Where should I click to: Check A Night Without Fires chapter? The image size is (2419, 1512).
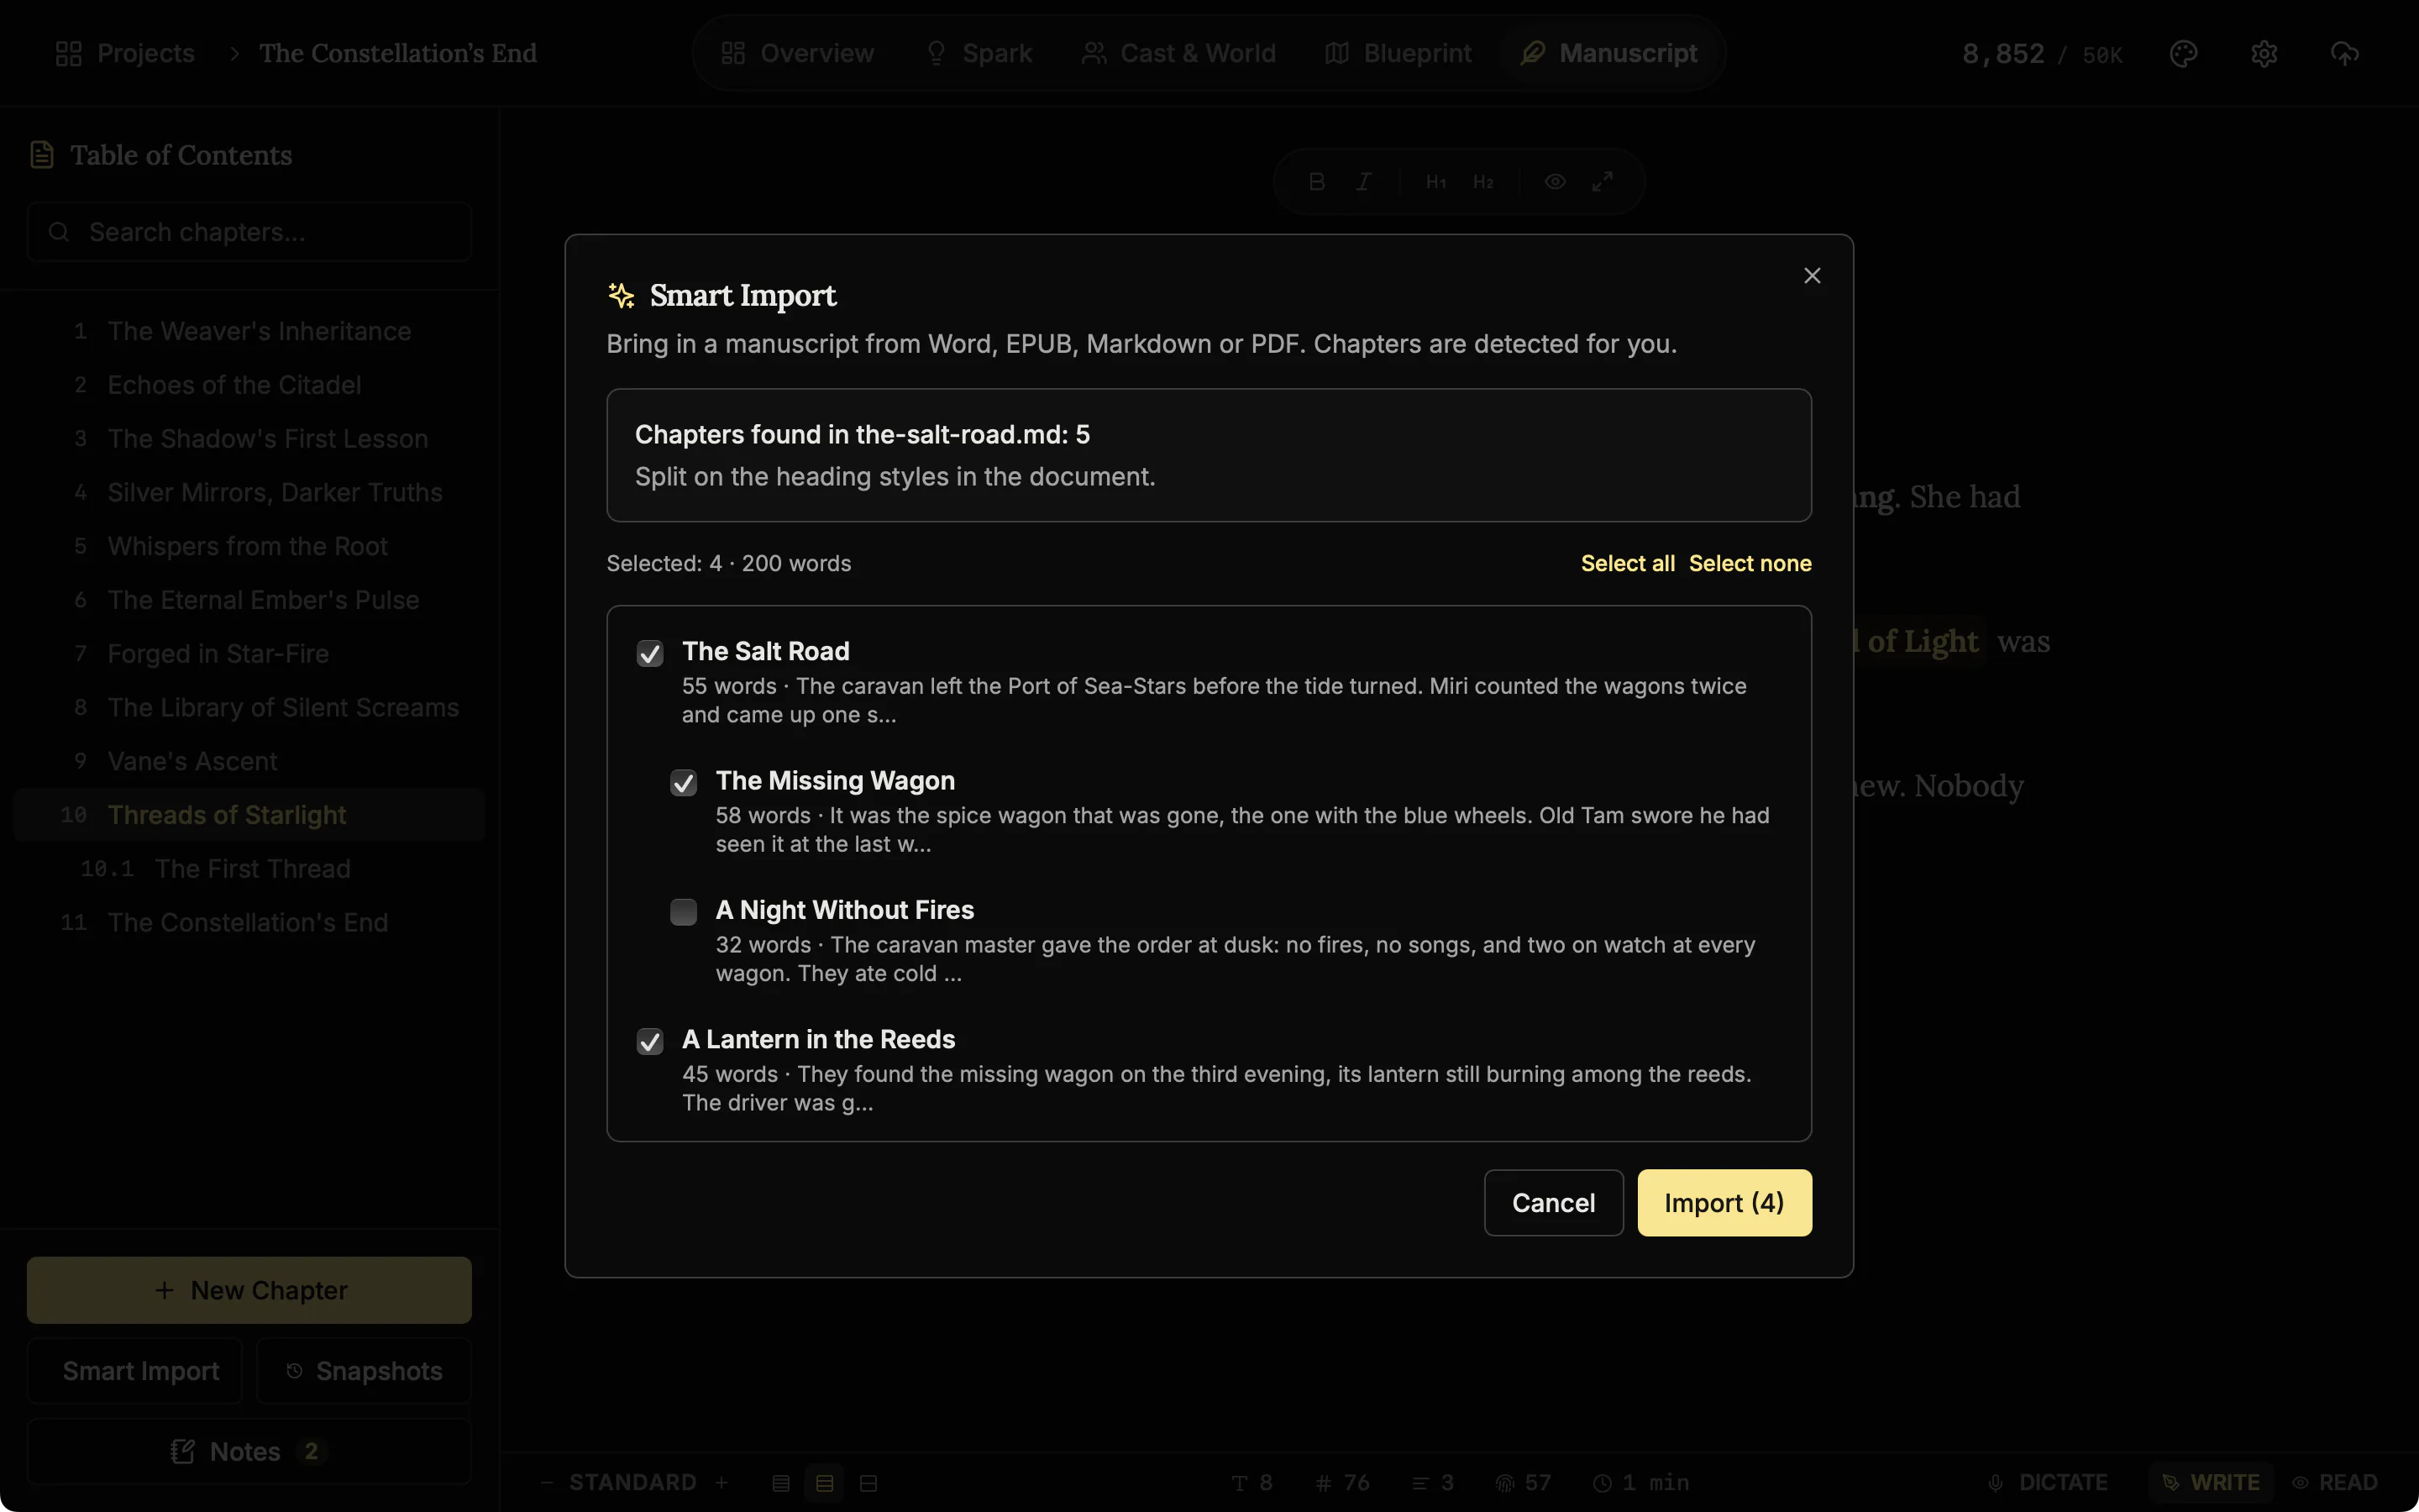tap(684, 911)
